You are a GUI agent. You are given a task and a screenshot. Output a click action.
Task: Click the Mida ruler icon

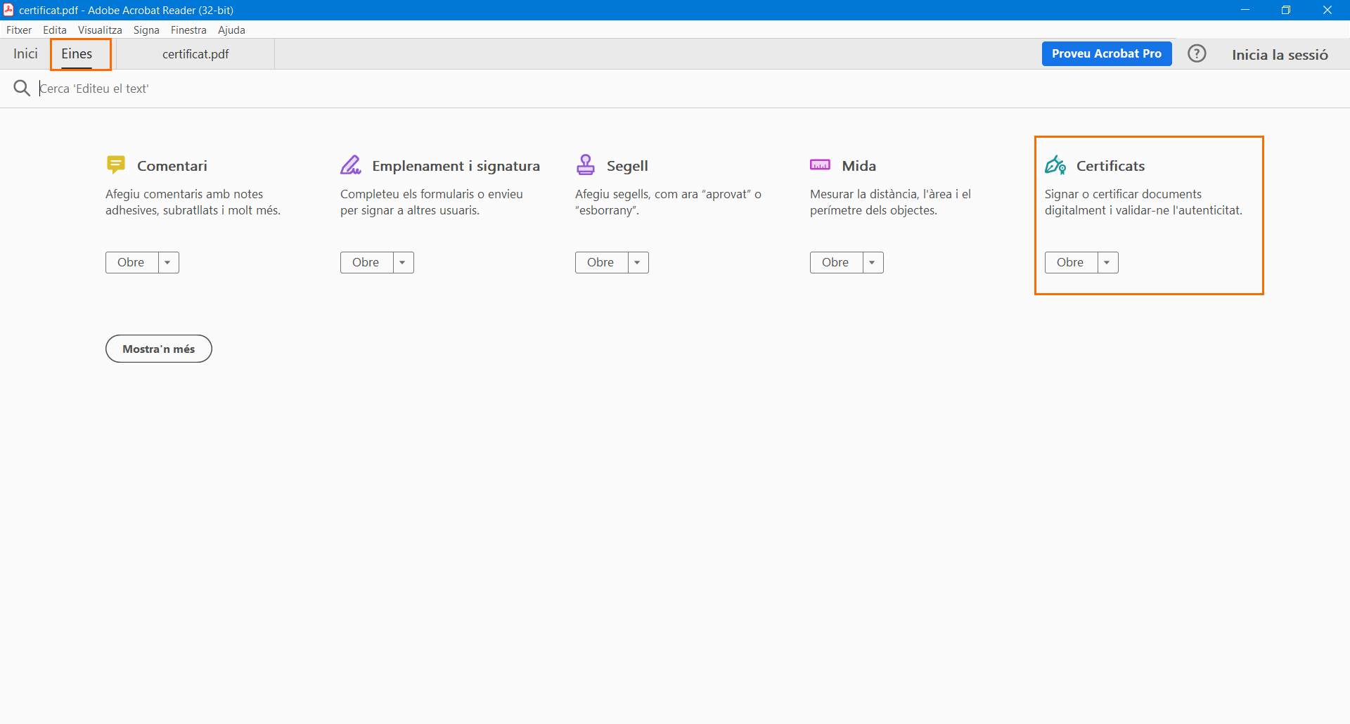click(820, 165)
